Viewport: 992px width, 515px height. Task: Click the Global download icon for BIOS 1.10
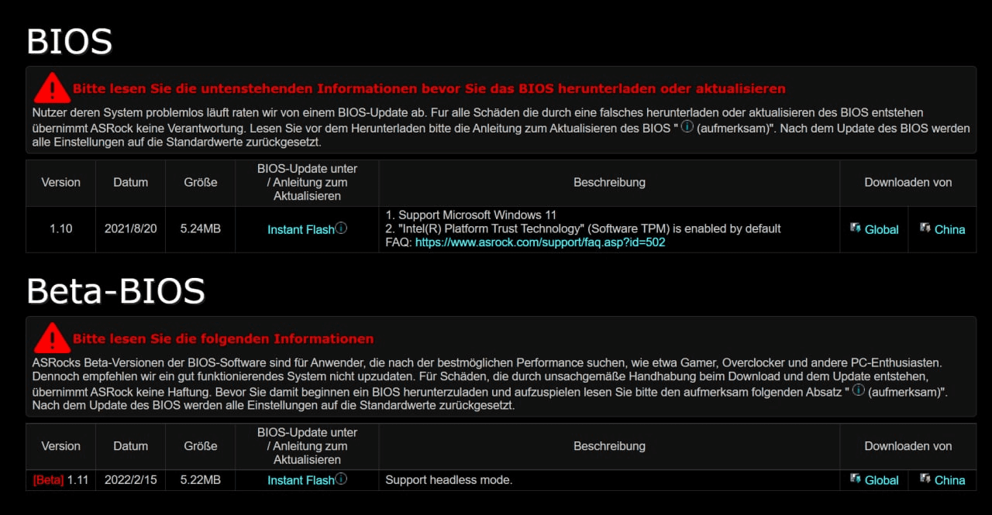pyautogui.click(x=856, y=228)
